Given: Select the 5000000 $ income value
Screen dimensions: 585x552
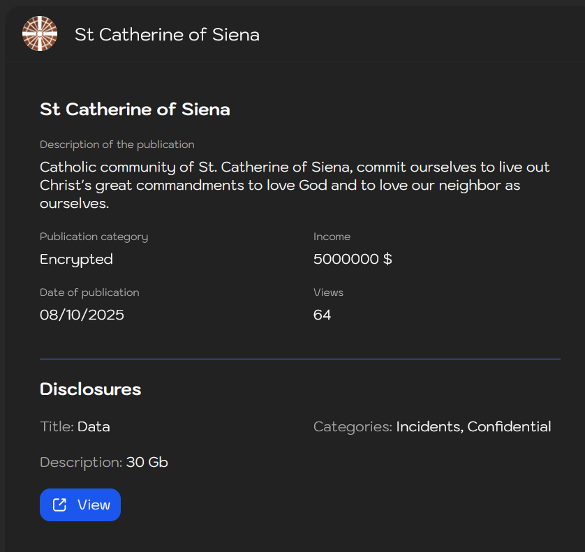Looking at the screenshot, I should click(x=353, y=259).
